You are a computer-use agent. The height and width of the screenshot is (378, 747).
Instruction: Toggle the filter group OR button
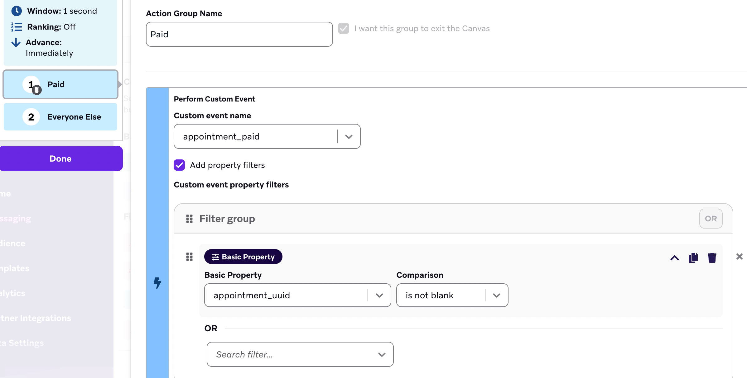pos(711,219)
